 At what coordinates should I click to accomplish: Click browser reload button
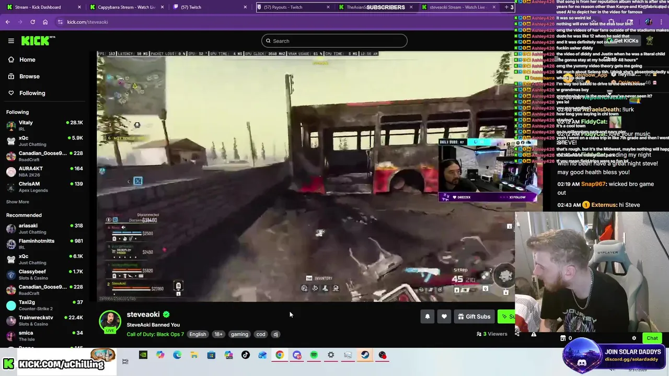pos(32,22)
